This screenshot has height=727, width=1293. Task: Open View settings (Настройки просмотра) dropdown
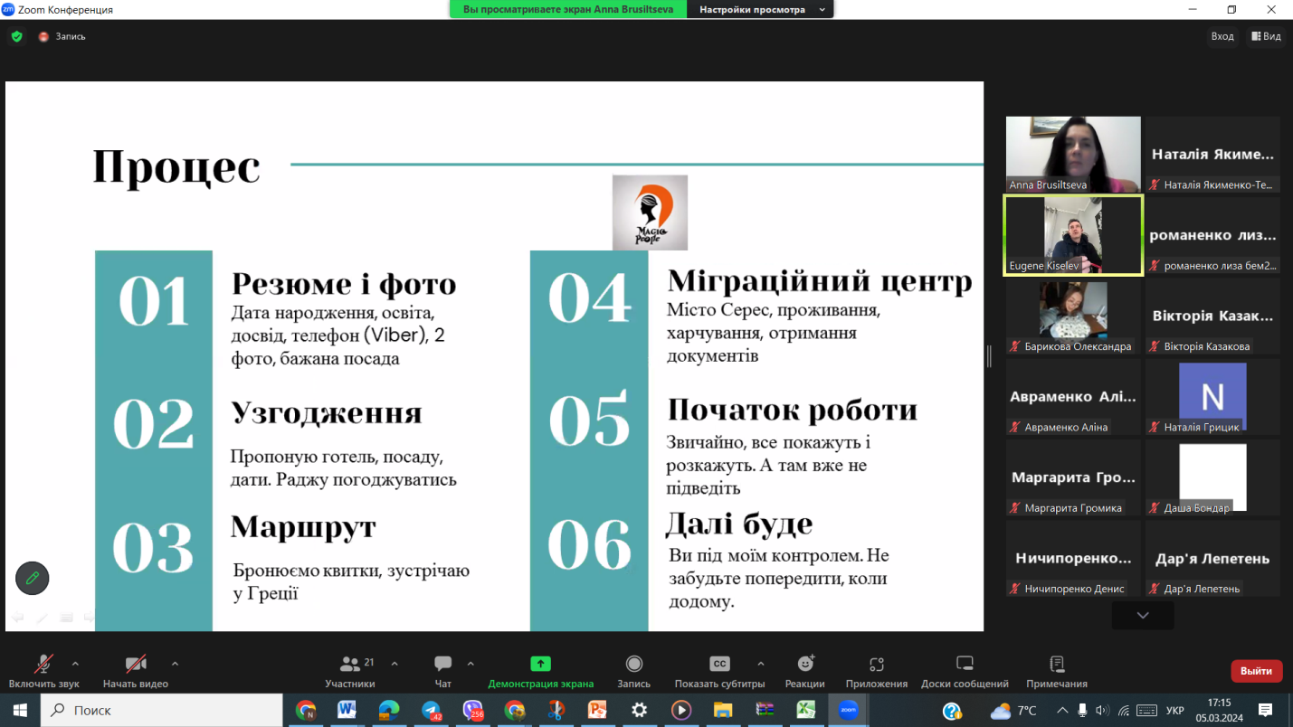pos(760,10)
